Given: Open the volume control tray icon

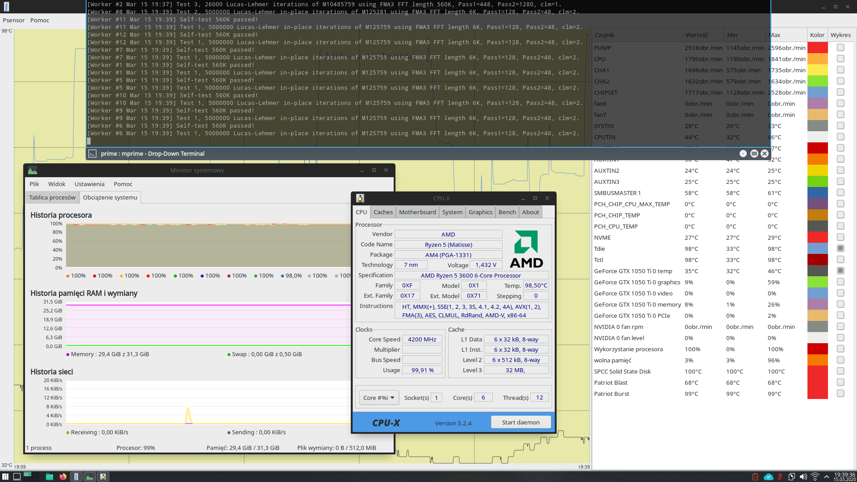Looking at the screenshot, I should (803, 477).
